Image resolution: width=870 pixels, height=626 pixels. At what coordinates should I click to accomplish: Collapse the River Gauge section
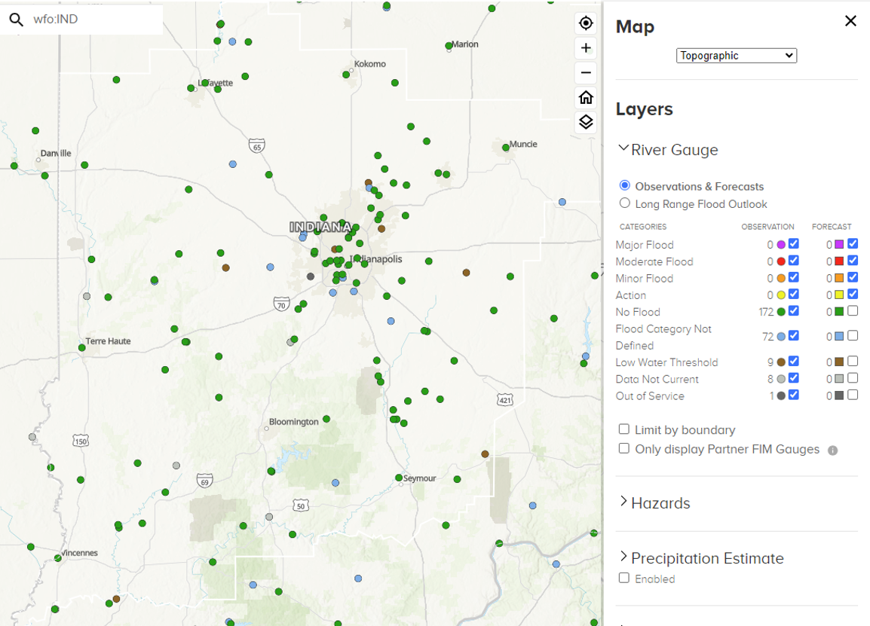[623, 149]
